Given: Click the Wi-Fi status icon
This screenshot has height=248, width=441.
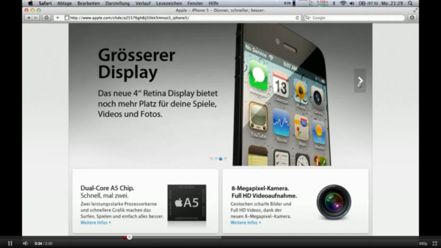Looking at the screenshot, I should (343, 3).
